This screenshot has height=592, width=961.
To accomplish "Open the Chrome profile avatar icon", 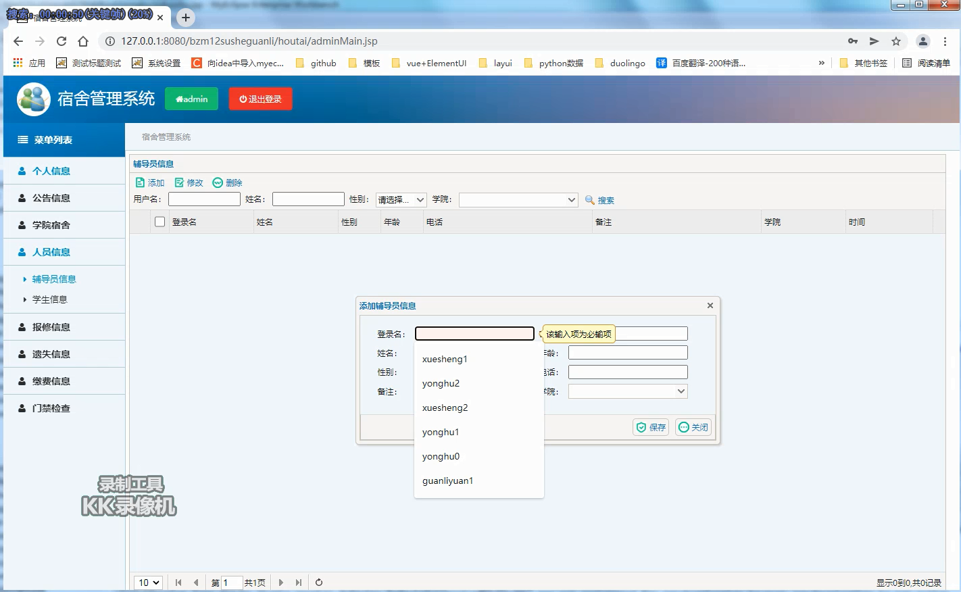I will pos(923,41).
